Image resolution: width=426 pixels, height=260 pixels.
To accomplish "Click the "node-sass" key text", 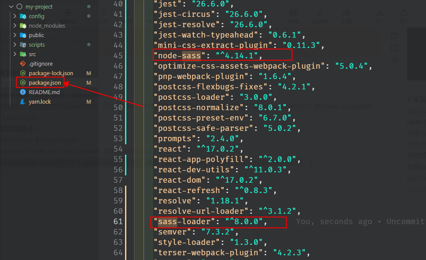I will pyautogui.click(x=179, y=56).
